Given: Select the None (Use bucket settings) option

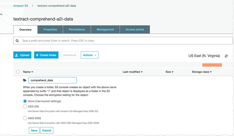Looking at the screenshot, I should click(25, 101).
